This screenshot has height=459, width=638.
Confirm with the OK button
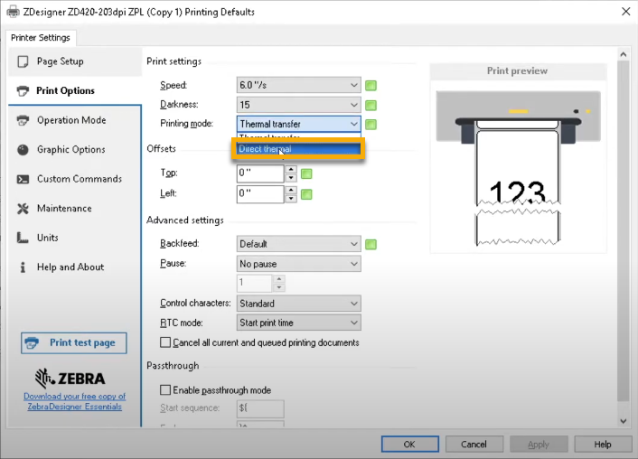[409, 445]
